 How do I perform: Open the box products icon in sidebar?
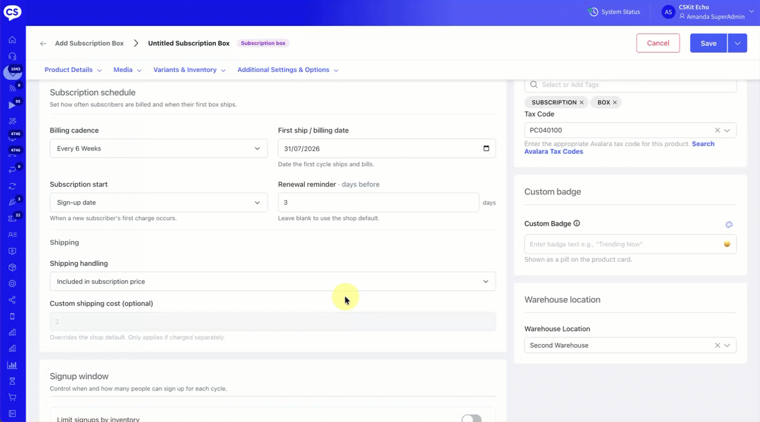(12, 268)
